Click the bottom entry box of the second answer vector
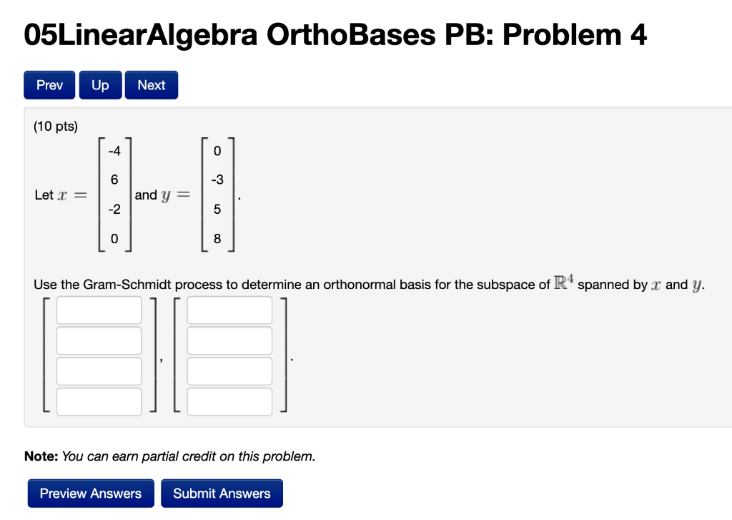This screenshot has height=520, width=732. 229,401
